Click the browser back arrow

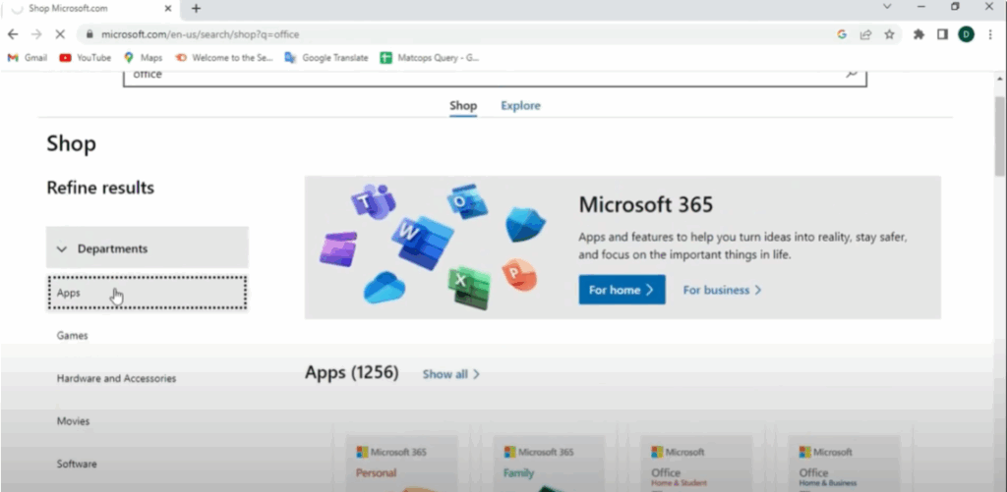(x=13, y=34)
